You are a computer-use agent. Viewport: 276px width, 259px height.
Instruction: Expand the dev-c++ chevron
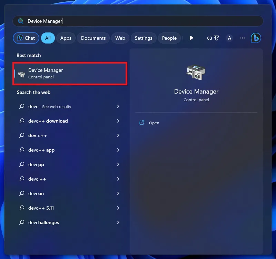[x=118, y=135]
